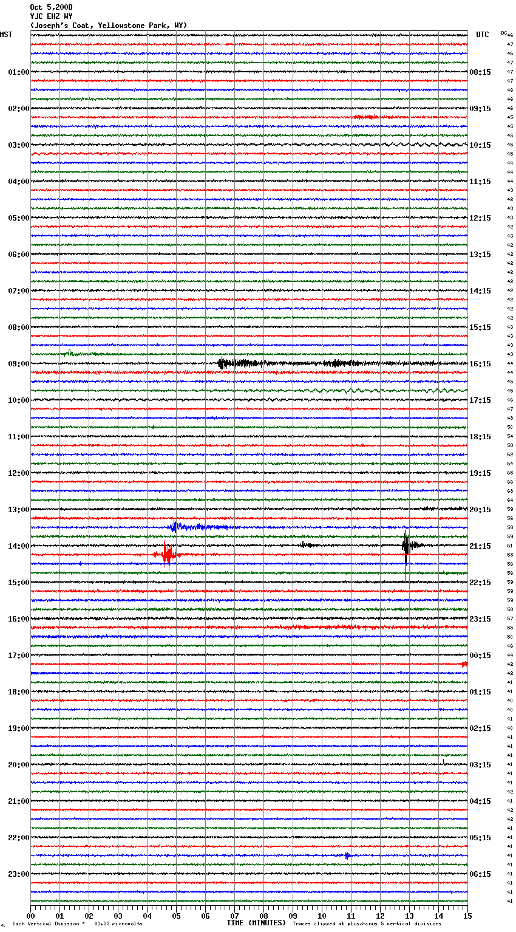Click the minute 15 tick label on x-axis

tap(467, 916)
